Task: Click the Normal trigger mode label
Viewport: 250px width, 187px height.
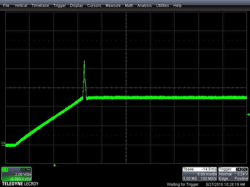Action: click(225, 174)
